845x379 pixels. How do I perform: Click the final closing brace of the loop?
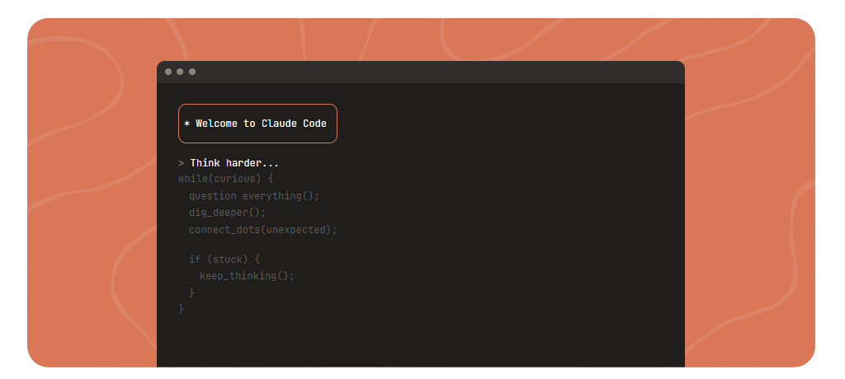pos(182,309)
